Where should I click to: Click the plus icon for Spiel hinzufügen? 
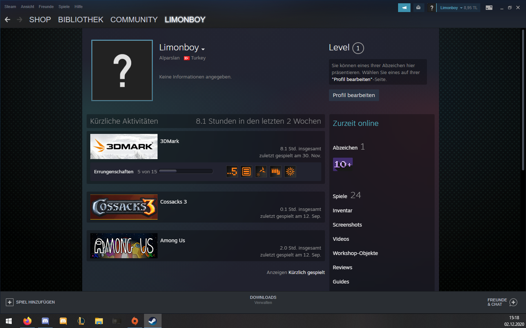pyautogui.click(x=10, y=302)
